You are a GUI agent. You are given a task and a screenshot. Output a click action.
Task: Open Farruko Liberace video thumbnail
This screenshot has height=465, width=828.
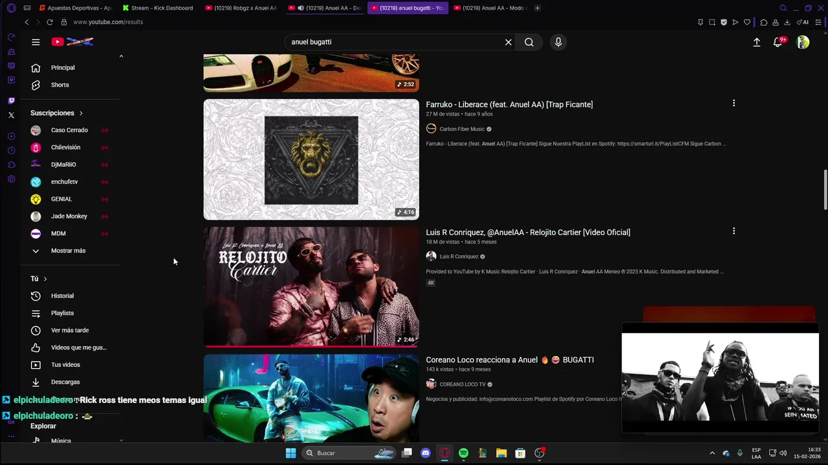[311, 160]
